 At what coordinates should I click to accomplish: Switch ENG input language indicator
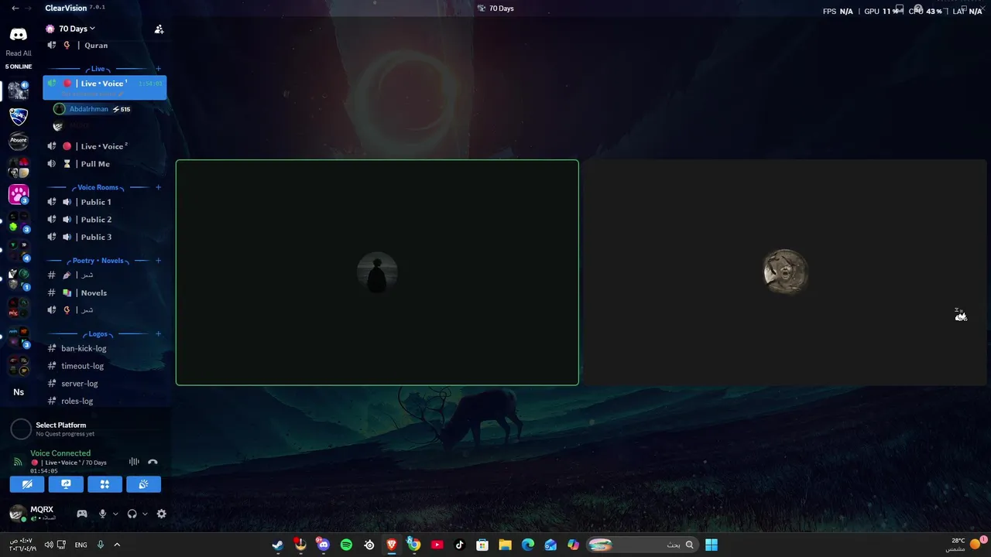click(x=81, y=545)
